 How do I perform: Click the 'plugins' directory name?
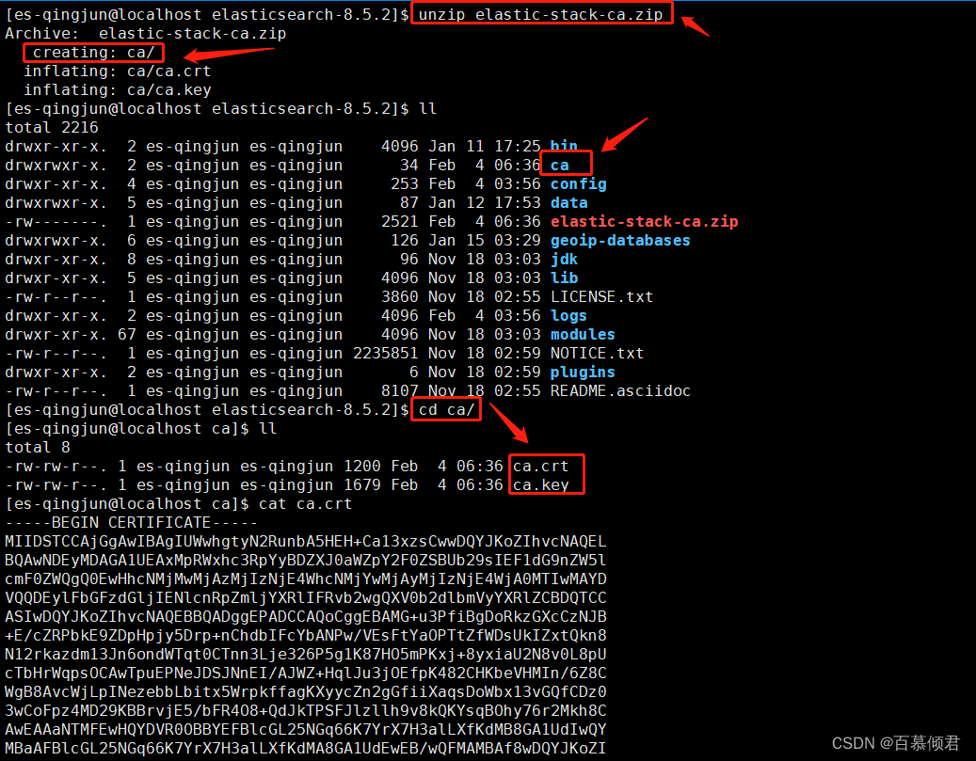coord(583,373)
